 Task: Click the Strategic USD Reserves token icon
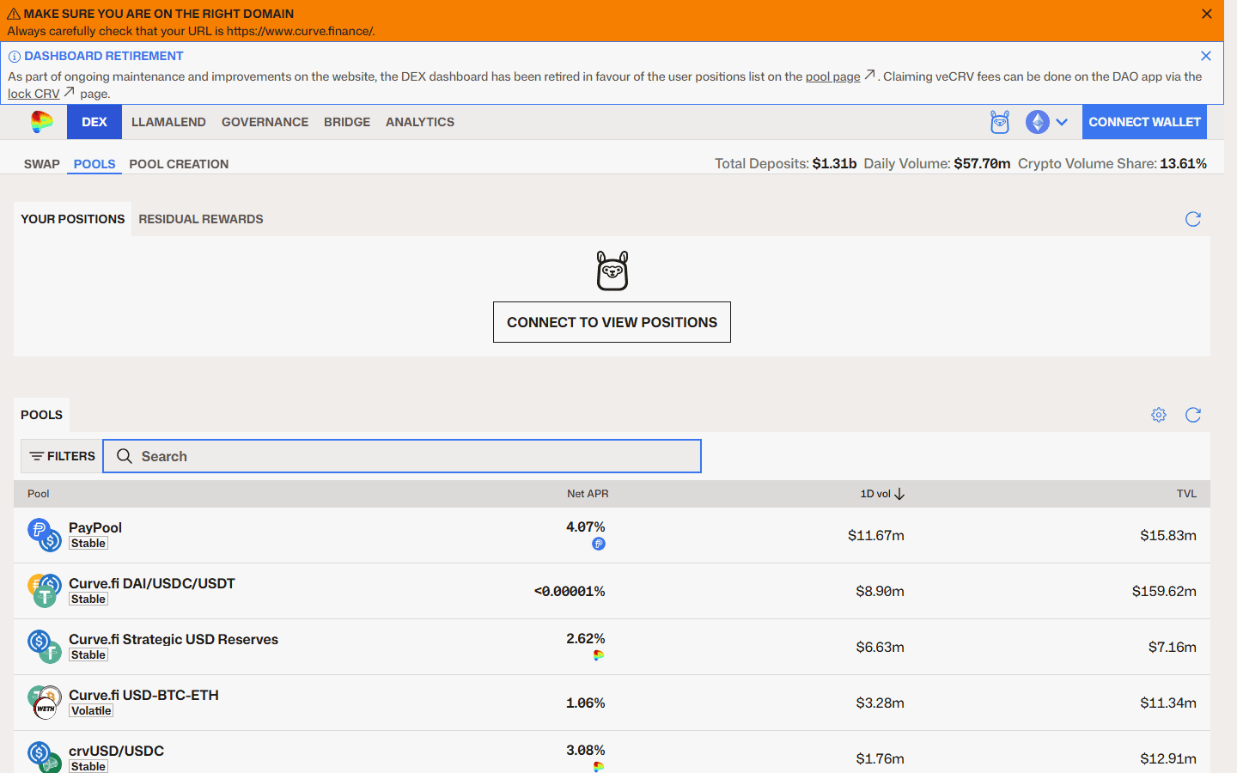tap(44, 646)
